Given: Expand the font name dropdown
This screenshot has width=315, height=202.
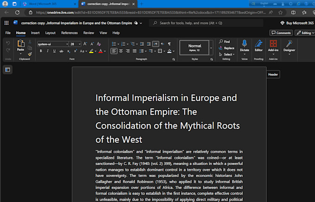Looking at the screenshot, I should pyautogui.click(x=67, y=44).
